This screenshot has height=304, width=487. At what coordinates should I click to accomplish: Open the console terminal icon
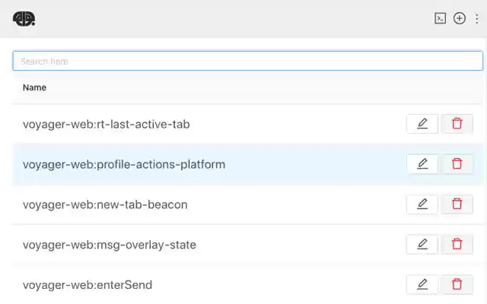440,18
